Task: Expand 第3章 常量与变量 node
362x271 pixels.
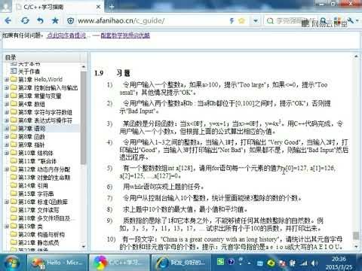Action: pyautogui.click(x=7, y=96)
